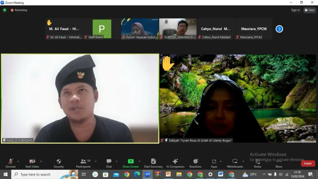
Task: Click the MASJID CHENGHO speaker video
Action: pos(80,99)
